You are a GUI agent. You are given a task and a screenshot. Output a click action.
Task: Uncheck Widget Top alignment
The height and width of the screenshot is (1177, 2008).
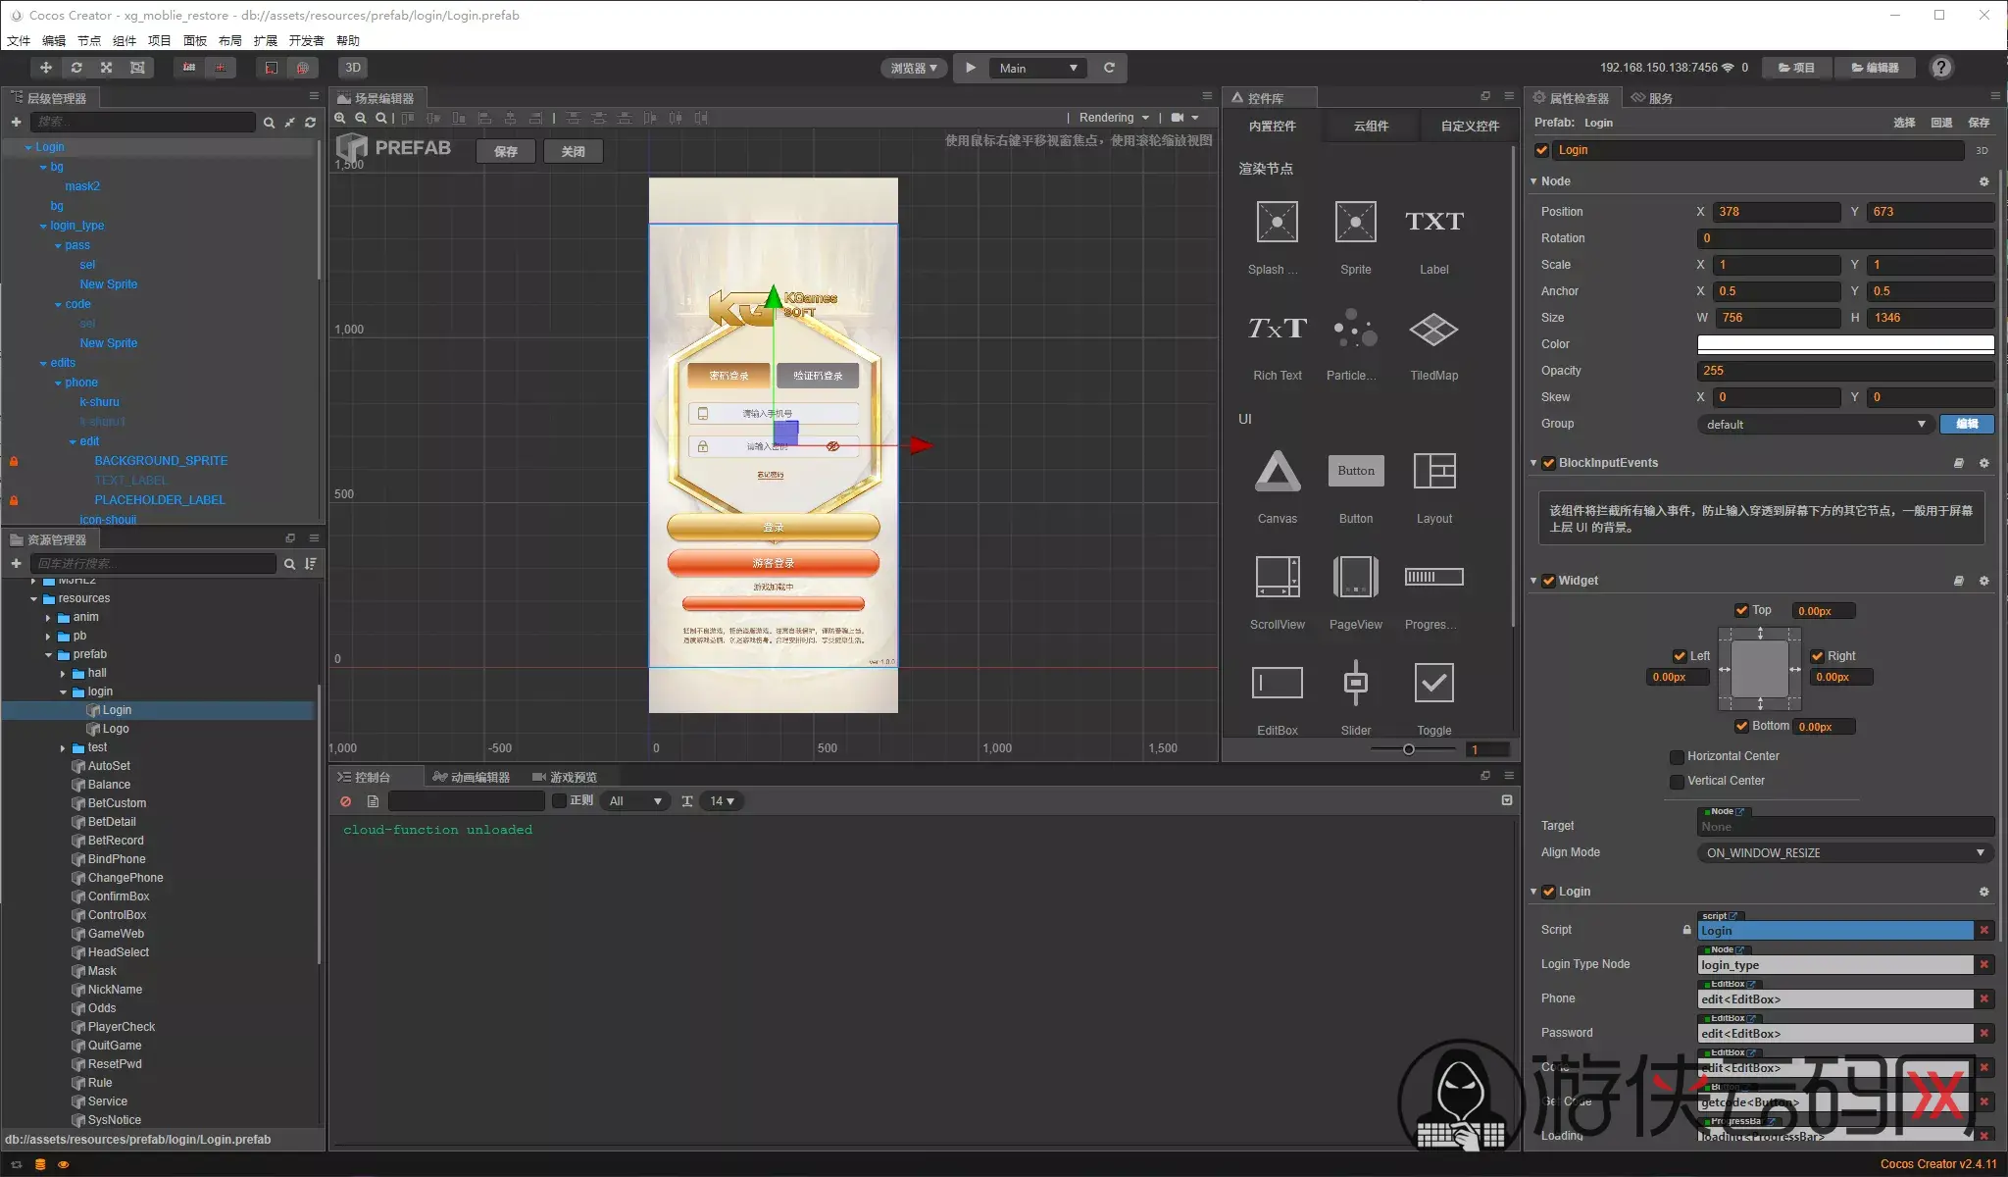click(x=1741, y=610)
